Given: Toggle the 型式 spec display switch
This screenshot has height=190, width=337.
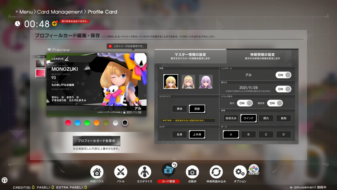Looking at the screenshot, I should coord(245,103).
